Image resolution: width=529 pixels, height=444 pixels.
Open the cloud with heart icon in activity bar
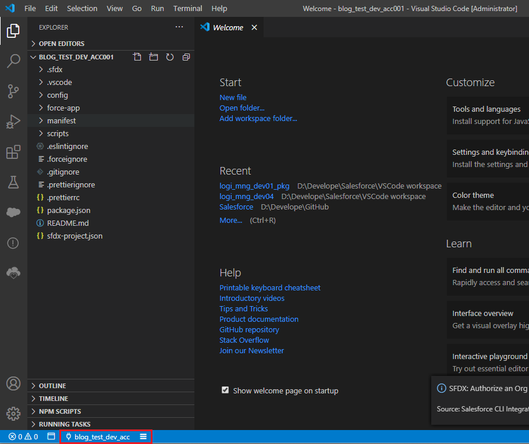(13, 273)
